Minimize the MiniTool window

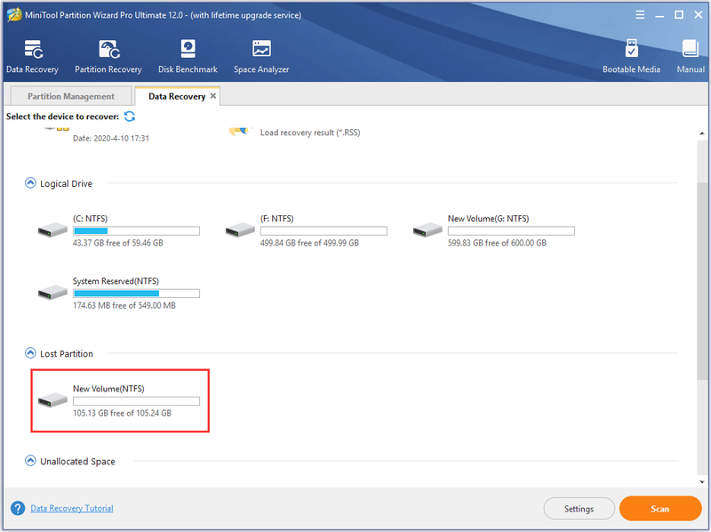pyautogui.click(x=659, y=15)
